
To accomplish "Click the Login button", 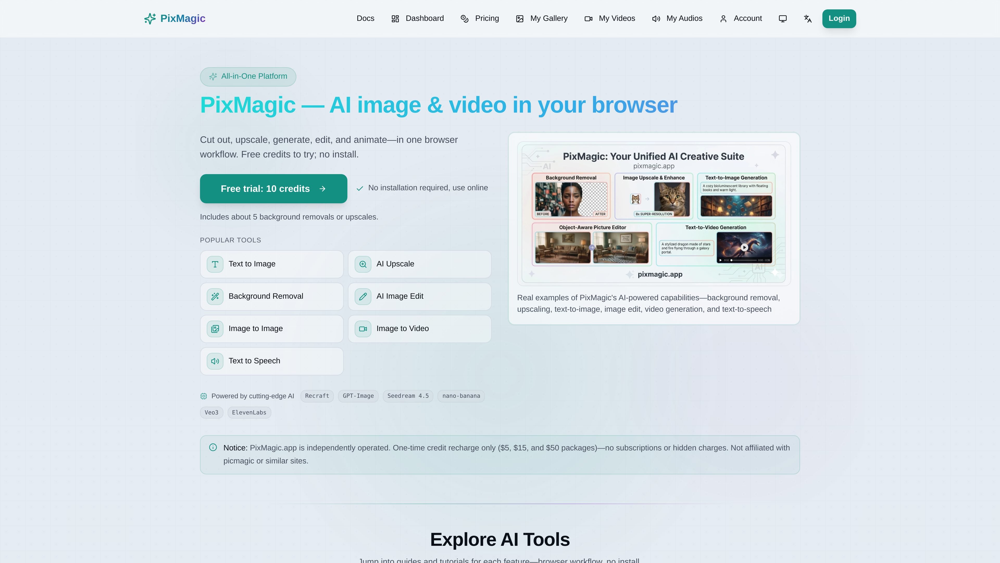I will [x=839, y=19].
